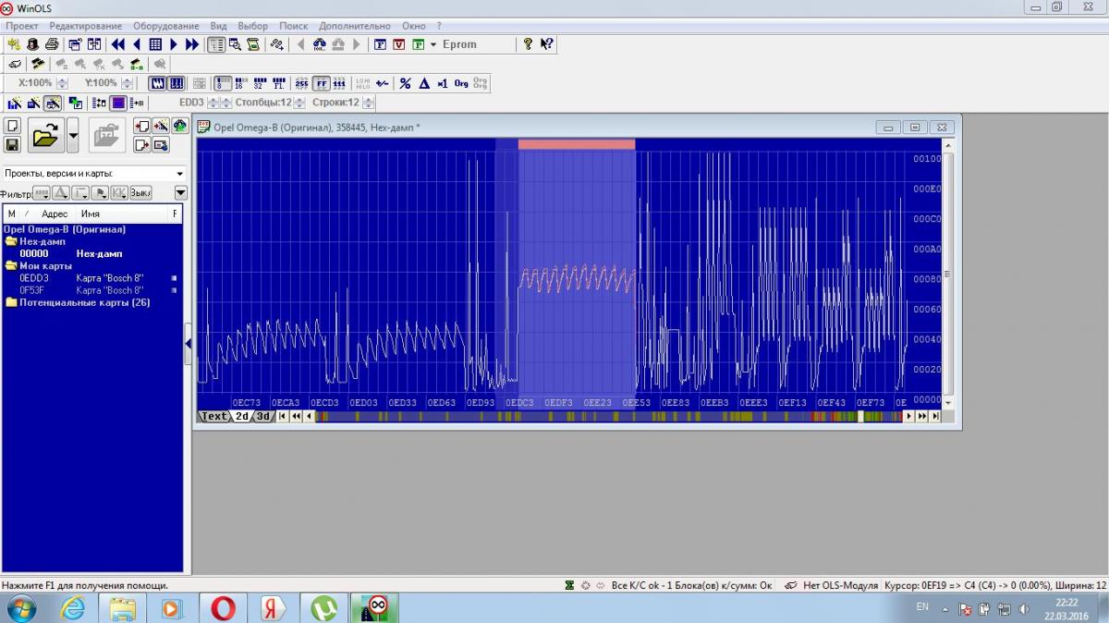Click the red V box icon
Image resolution: width=1109 pixels, height=623 pixels.
click(399, 44)
